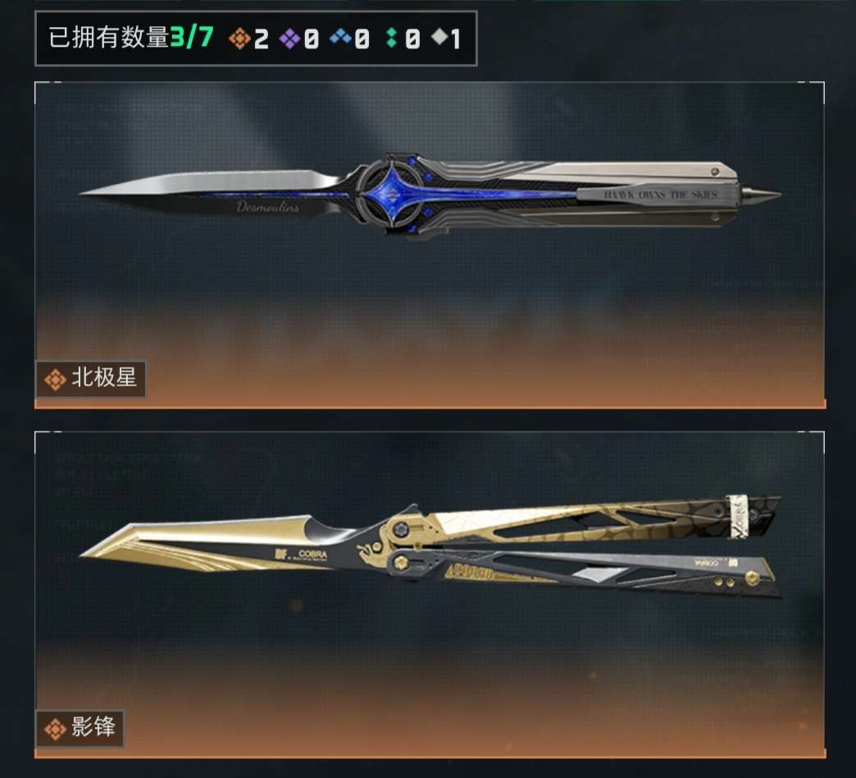The image size is (856, 778).
Task: Click the orange rarity icon showing 2
Action: (239, 39)
